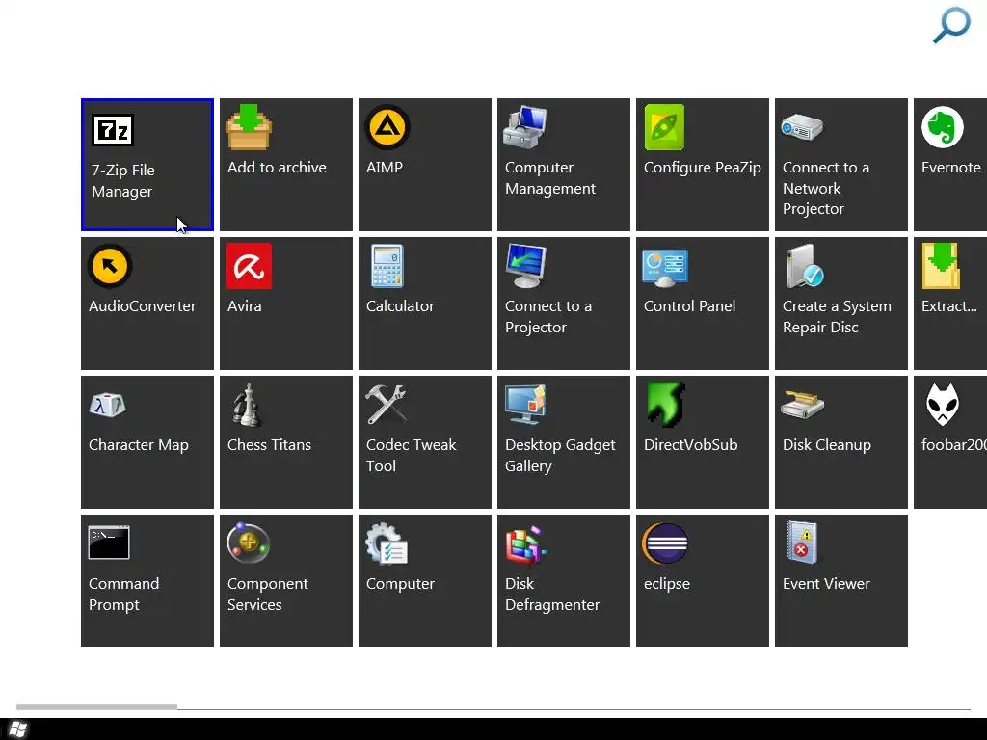Launch Chess Titans icon
Image resolution: width=987 pixels, height=740 pixels.
pyautogui.click(x=248, y=406)
